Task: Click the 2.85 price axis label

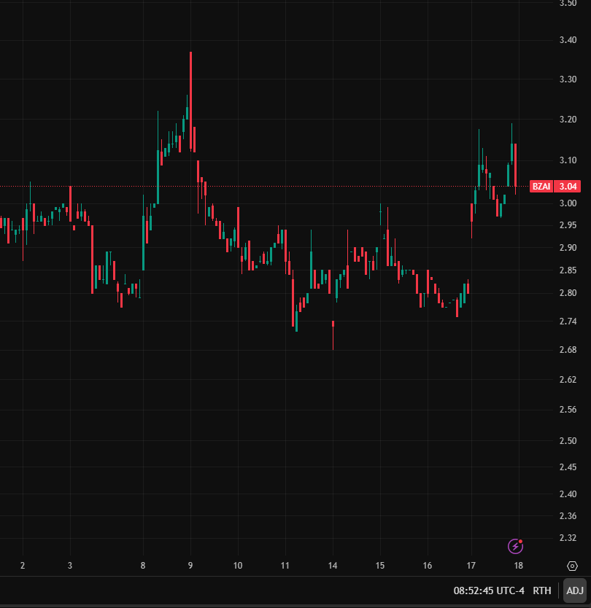Action: [568, 270]
